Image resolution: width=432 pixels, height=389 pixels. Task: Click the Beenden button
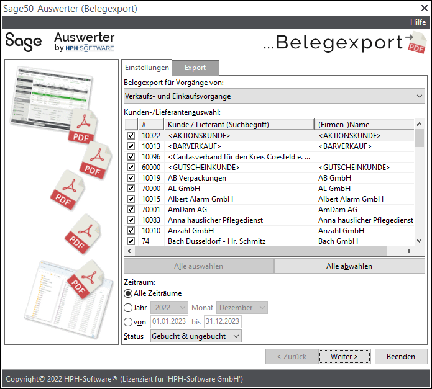click(x=401, y=357)
